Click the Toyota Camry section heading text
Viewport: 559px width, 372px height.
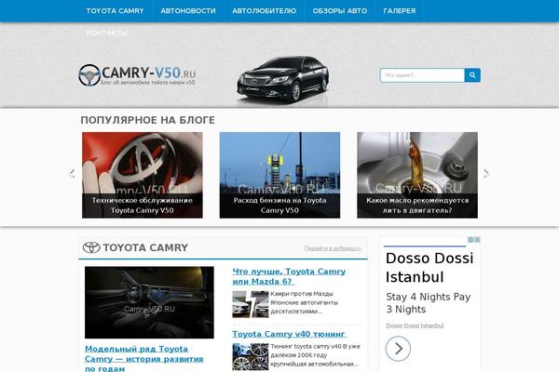tap(145, 247)
